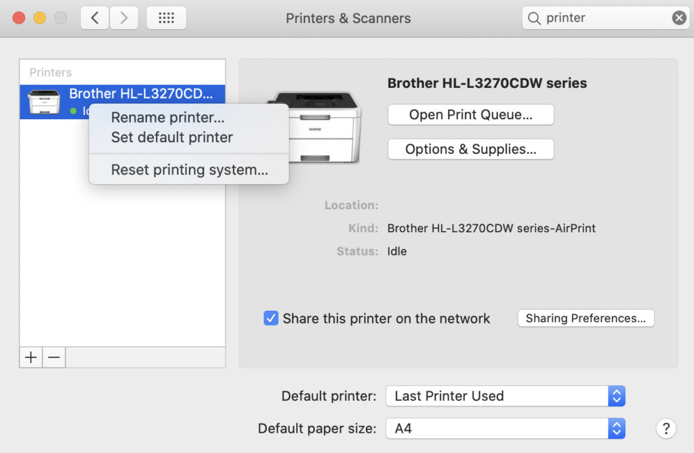Open Sharing Preferences
Viewport: 694px width, 453px height.
coord(586,318)
